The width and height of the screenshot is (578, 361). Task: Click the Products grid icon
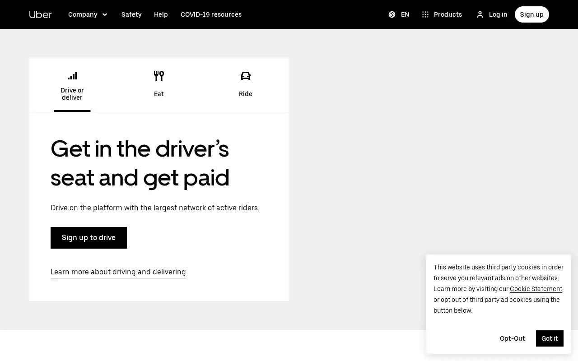tap(425, 14)
